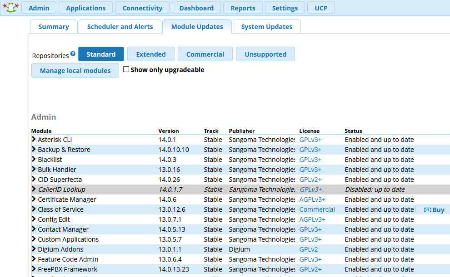Expand the FreePBX Framework module row

pyautogui.click(x=34, y=269)
